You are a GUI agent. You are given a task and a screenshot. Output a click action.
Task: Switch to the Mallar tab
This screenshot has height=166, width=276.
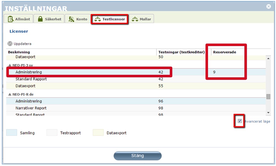[141, 19]
